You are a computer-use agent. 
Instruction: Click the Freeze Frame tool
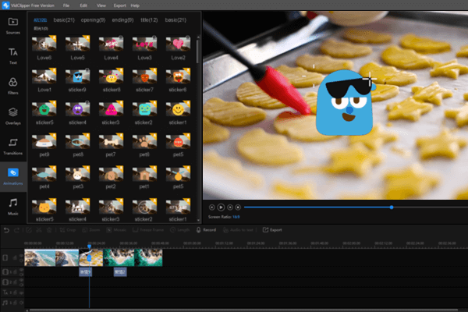148,230
